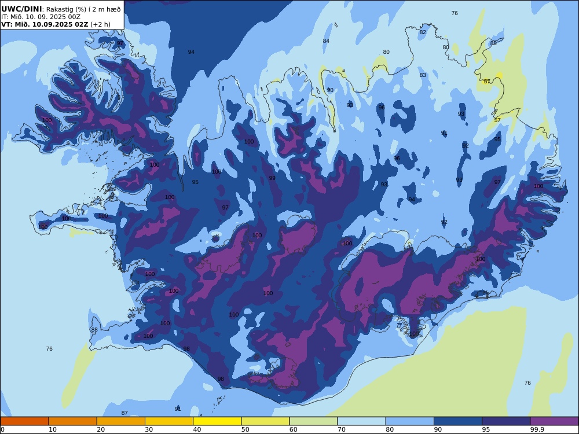Click the '30' label on the color scale
Screen dimensions: 579x434
(x=149, y=429)
